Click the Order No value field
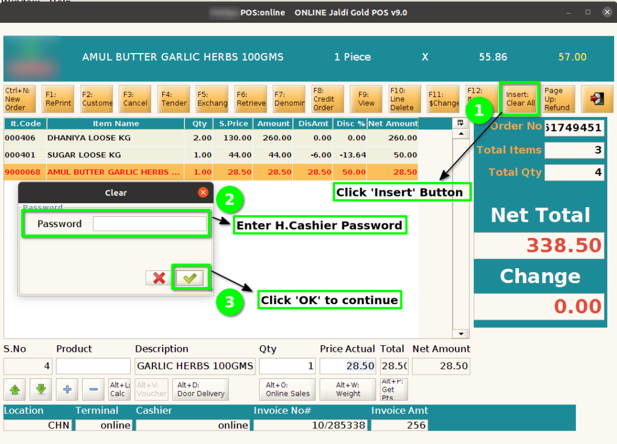This screenshot has height=444, width=617. (574, 128)
